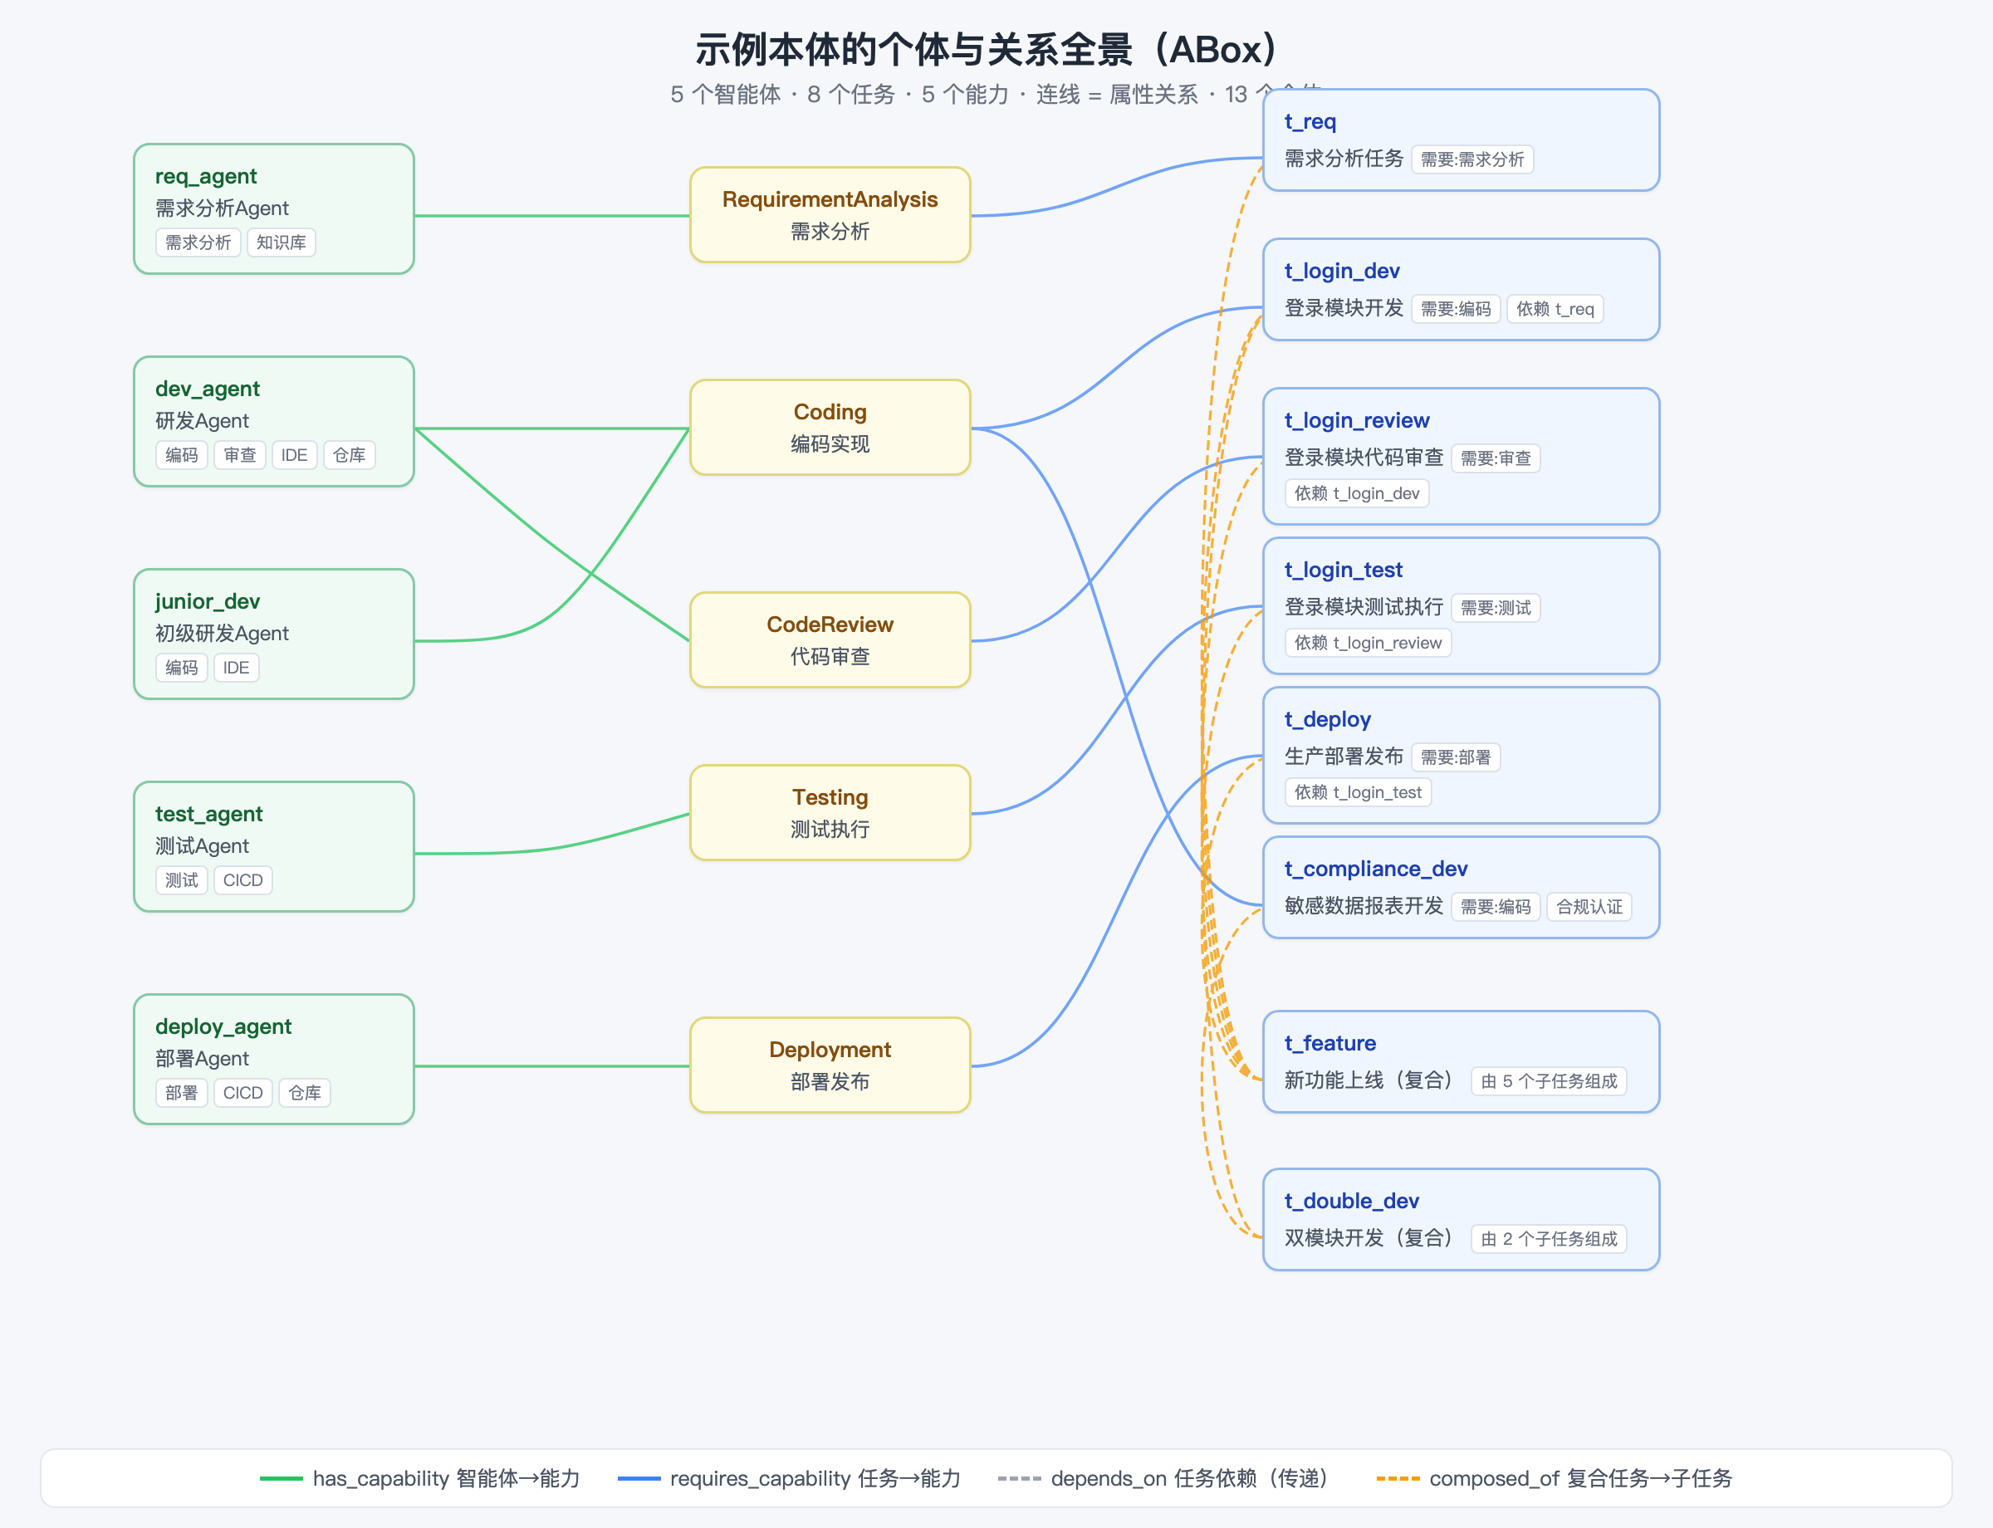This screenshot has width=1993, height=1528.
Task: Click the t_deploy task title
Action: (1327, 719)
